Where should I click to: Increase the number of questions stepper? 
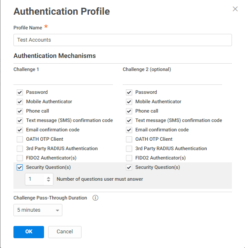point(49,177)
